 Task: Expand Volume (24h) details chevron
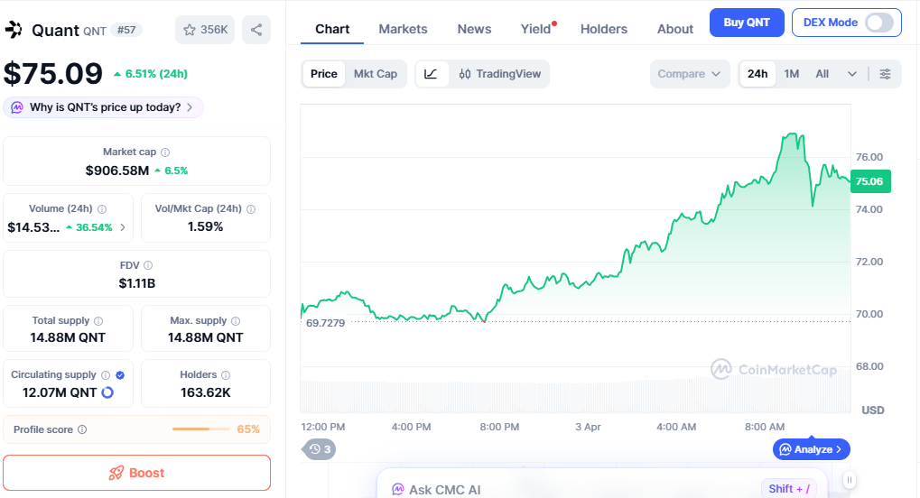(123, 227)
